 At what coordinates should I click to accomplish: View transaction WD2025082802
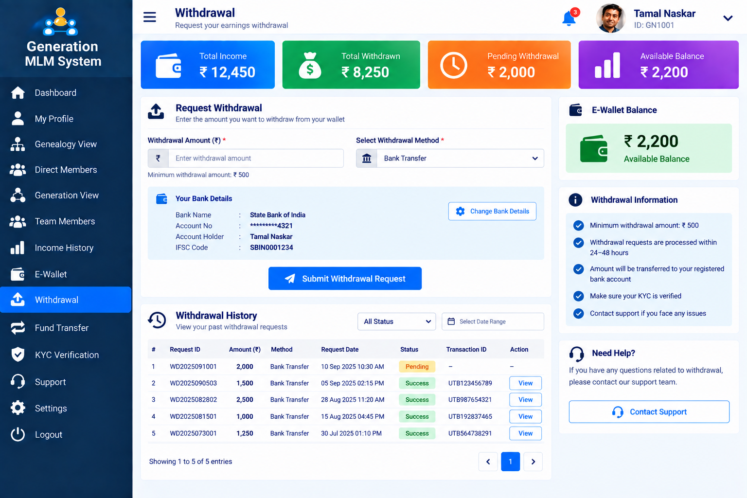click(x=525, y=400)
